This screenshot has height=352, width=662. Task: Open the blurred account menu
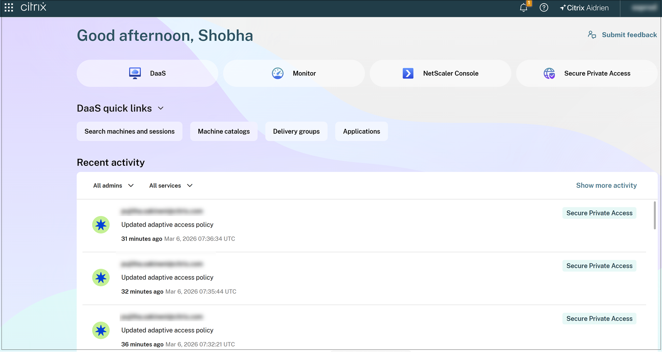tap(644, 8)
